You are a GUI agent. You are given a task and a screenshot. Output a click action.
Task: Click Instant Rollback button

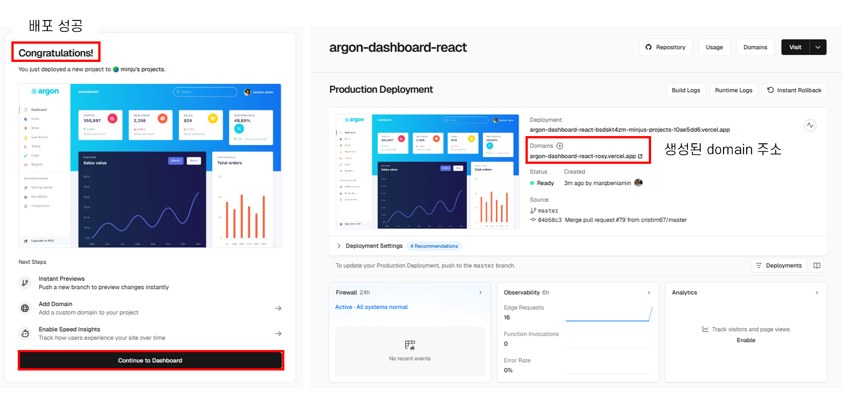[794, 90]
